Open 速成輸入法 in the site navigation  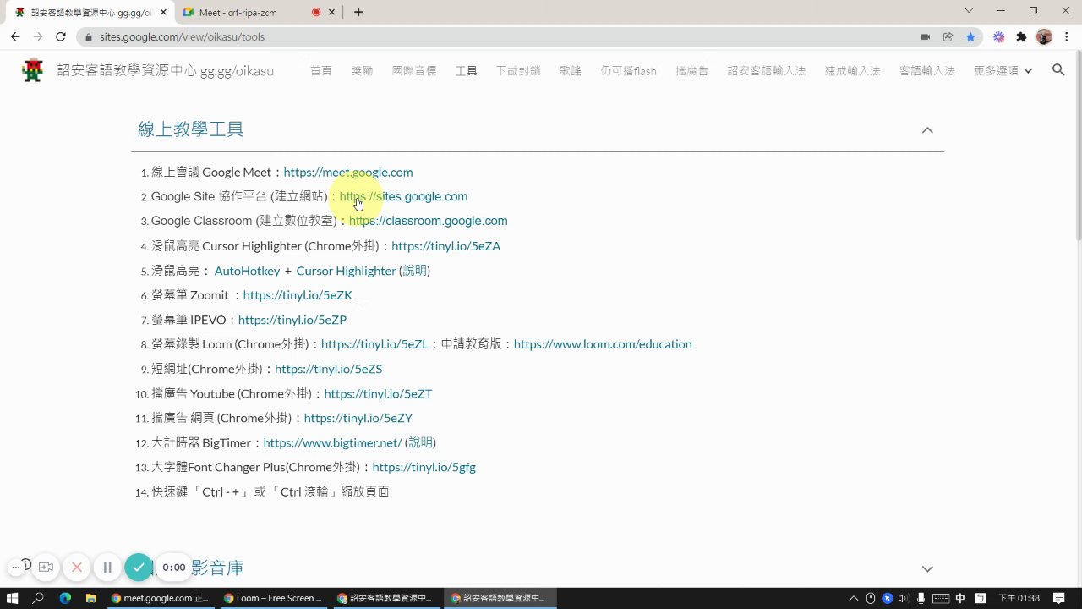pyautogui.click(x=853, y=70)
